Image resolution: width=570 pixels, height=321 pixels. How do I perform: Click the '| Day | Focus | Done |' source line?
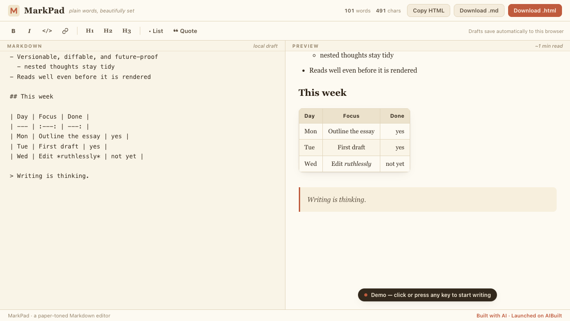pyautogui.click(x=49, y=116)
